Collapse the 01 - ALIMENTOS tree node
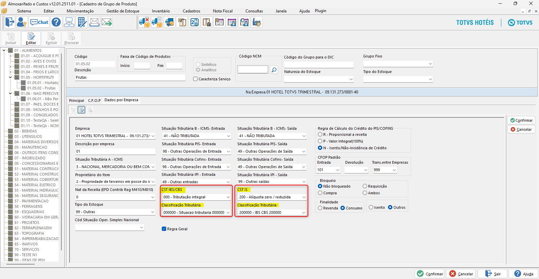539x279 pixels. [4, 50]
